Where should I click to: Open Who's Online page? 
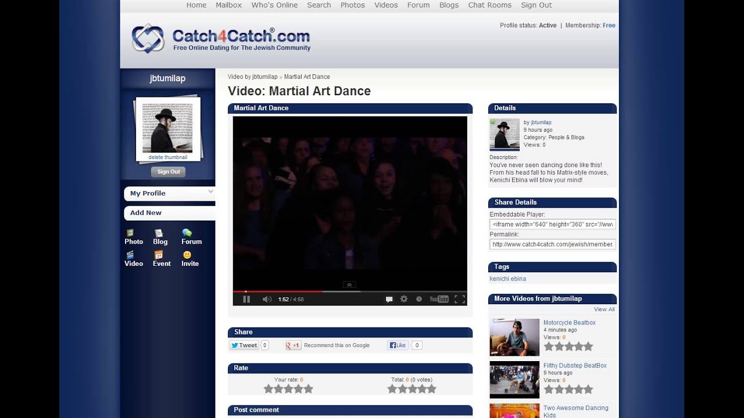tap(274, 5)
